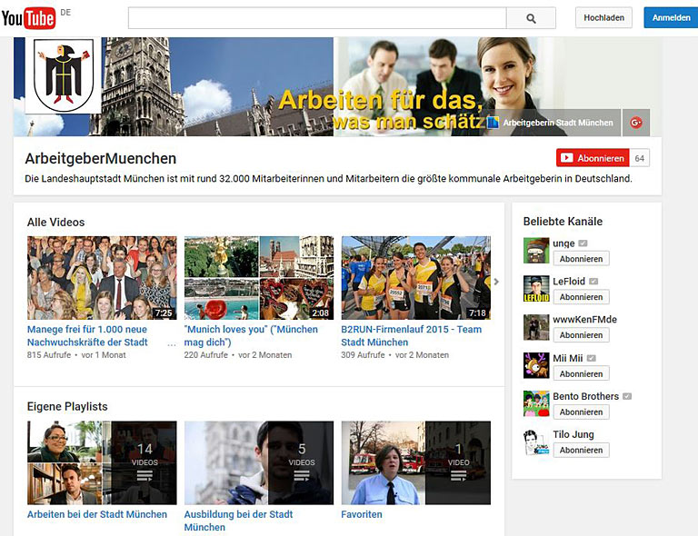Image resolution: width=698 pixels, height=536 pixels.
Task: Click the Hochladen upload button
Action: 603,18
